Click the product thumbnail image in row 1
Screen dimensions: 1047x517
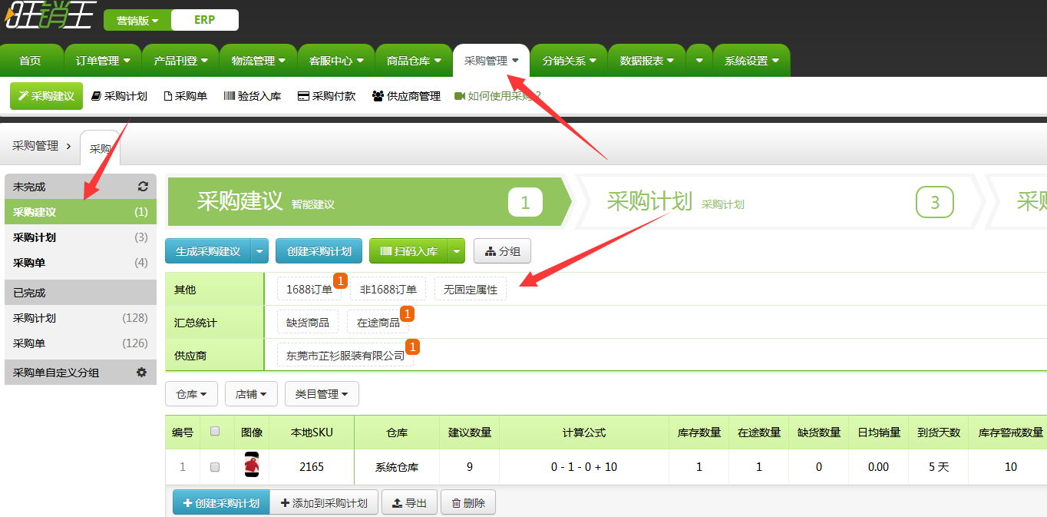point(252,466)
